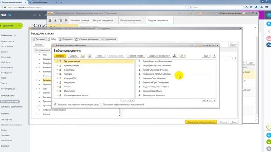Open Bitrix24 notifications bell icon
This screenshot has height=152, width=271.
tap(269, 24)
